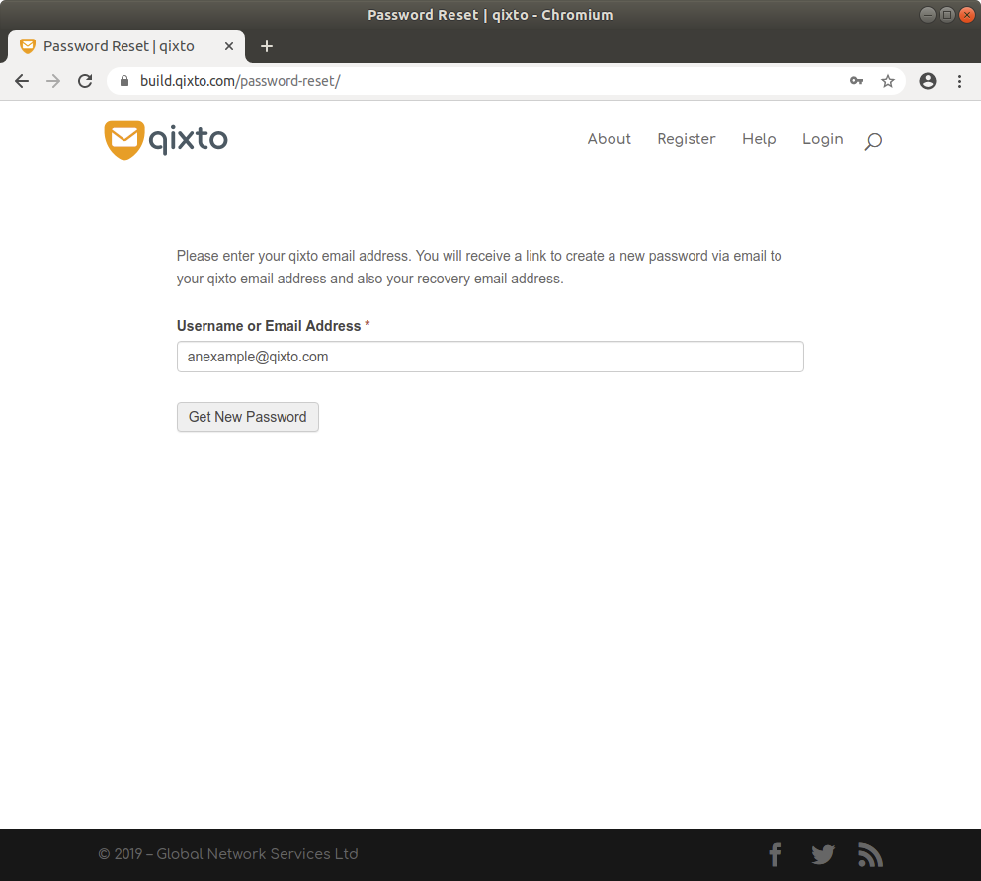This screenshot has height=881, width=981.
Task: Select the Password Reset | qixto tab
Action: 126,46
